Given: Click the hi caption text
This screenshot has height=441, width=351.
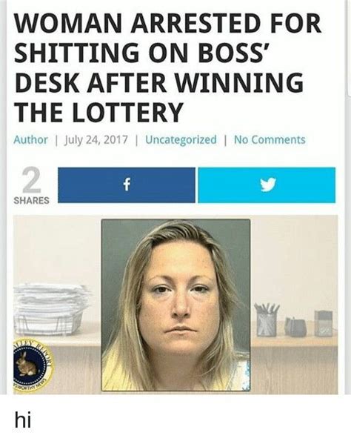Looking at the screenshot, I should click(x=23, y=420).
